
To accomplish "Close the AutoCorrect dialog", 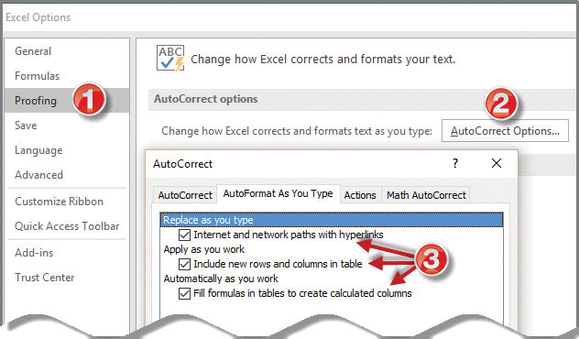I will tap(497, 163).
